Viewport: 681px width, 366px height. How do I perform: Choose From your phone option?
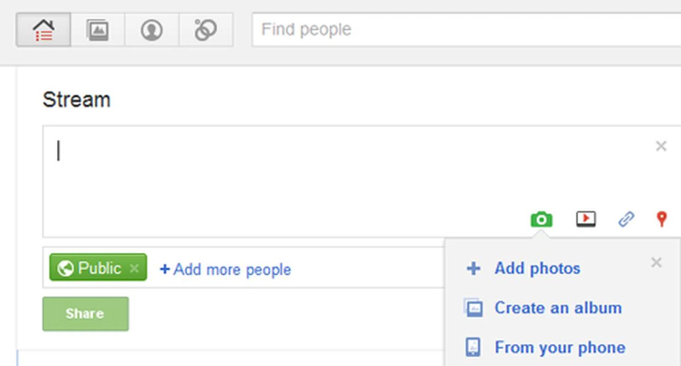click(x=560, y=347)
